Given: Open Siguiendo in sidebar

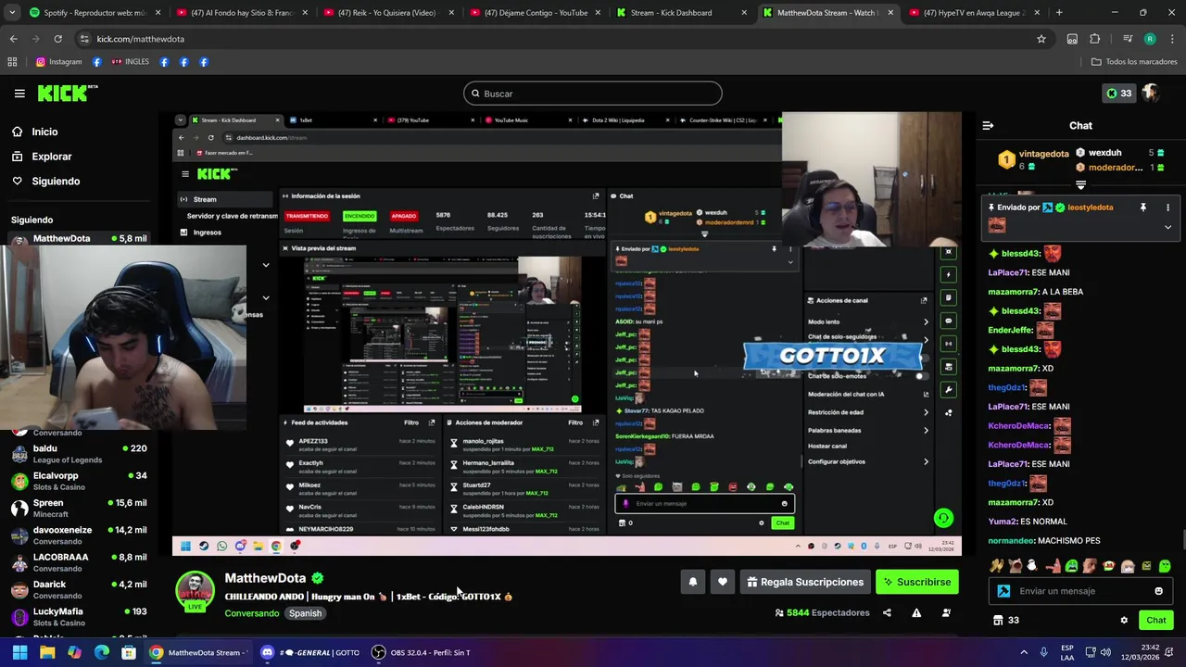Looking at the screenshot, I should pyautogui.click(x=56, y=182).
